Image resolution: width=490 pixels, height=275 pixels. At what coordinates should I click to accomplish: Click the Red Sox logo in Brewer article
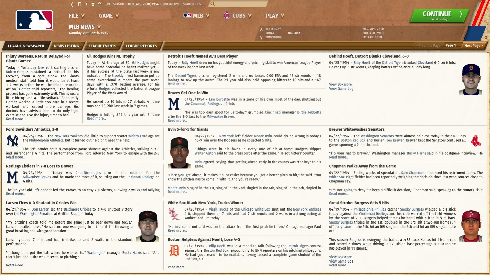[476, 140]
